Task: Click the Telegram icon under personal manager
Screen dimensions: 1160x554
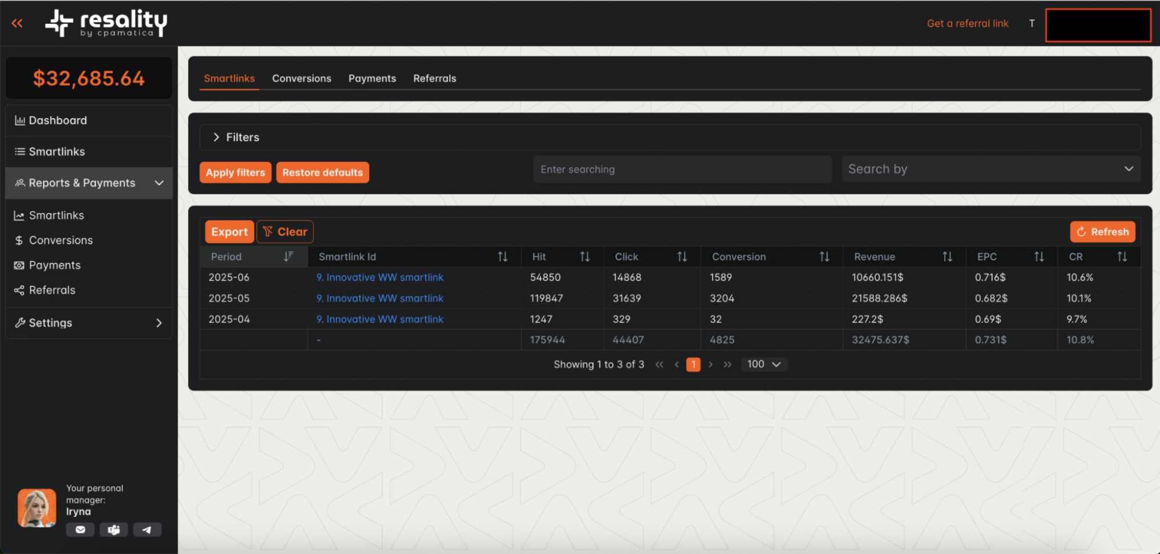Action: click(147, 530)
